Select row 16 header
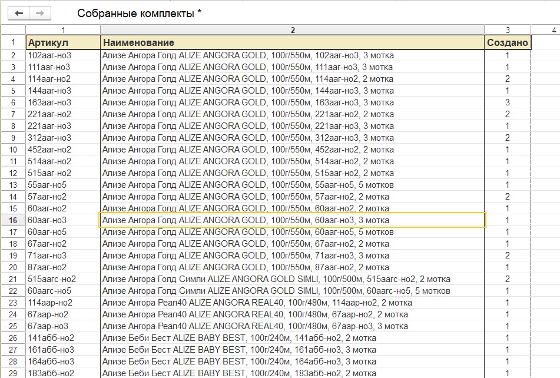This screenshot has height=378, width=560. [x=13, y=220]
